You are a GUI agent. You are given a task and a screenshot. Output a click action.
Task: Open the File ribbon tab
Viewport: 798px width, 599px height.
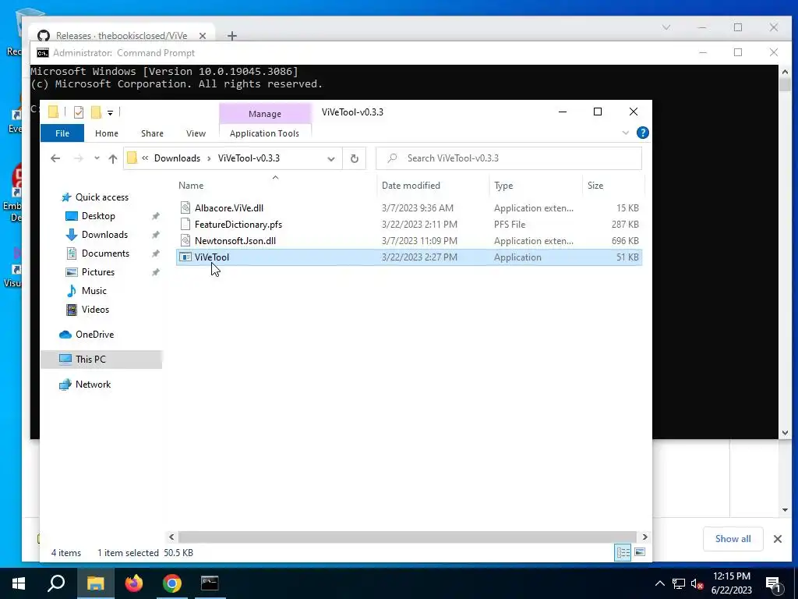coord(62,133)
